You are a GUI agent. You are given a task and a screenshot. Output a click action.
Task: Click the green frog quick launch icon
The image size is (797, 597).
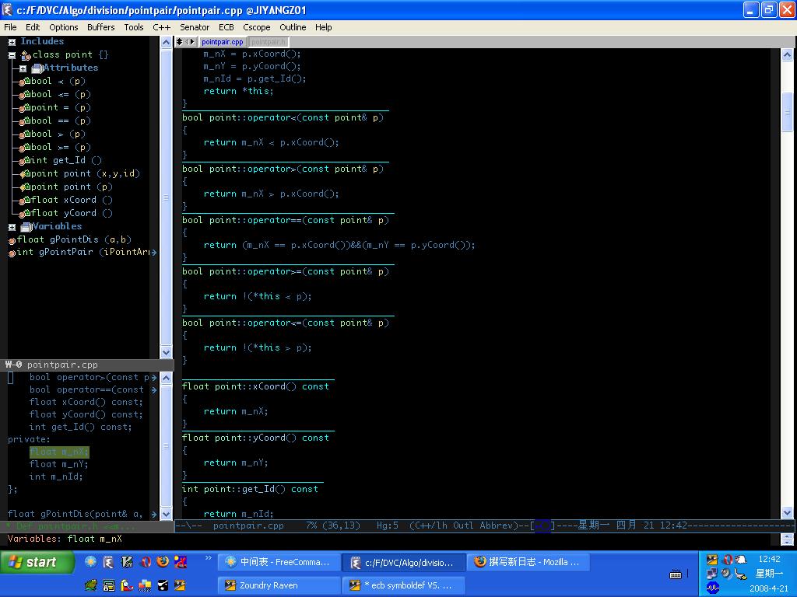point(91,586)
